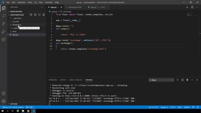Switch to the PROBLEMS panel tab
This screenshot has height=113, width=201.
(x=53, y=80)
